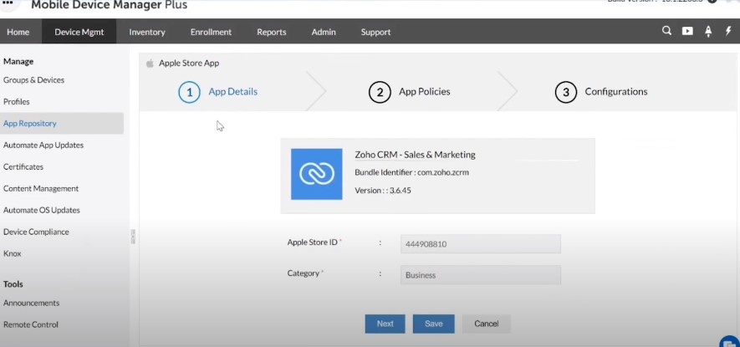Open the Inventory tab

[147, 32]
